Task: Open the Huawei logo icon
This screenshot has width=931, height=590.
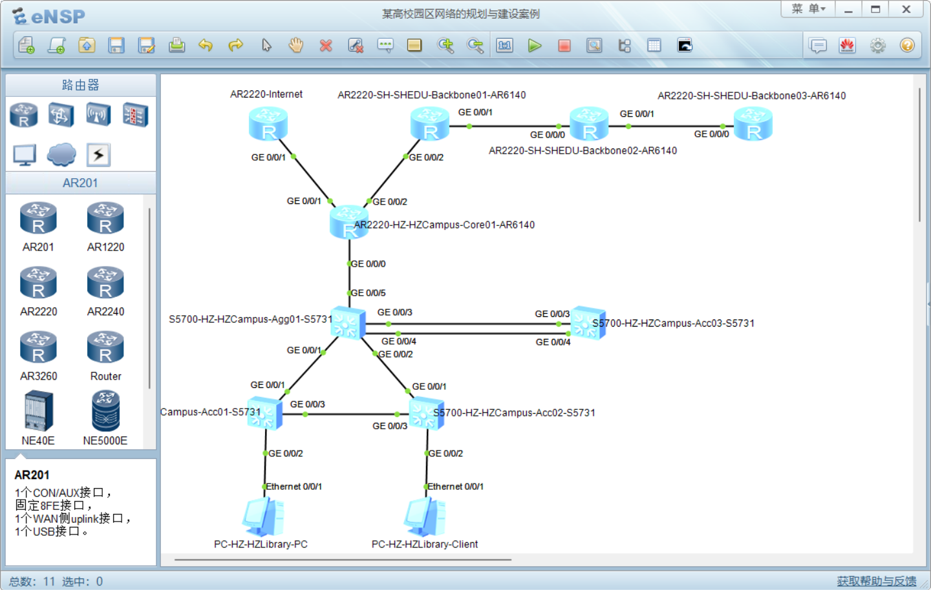Action: point(847,45)
